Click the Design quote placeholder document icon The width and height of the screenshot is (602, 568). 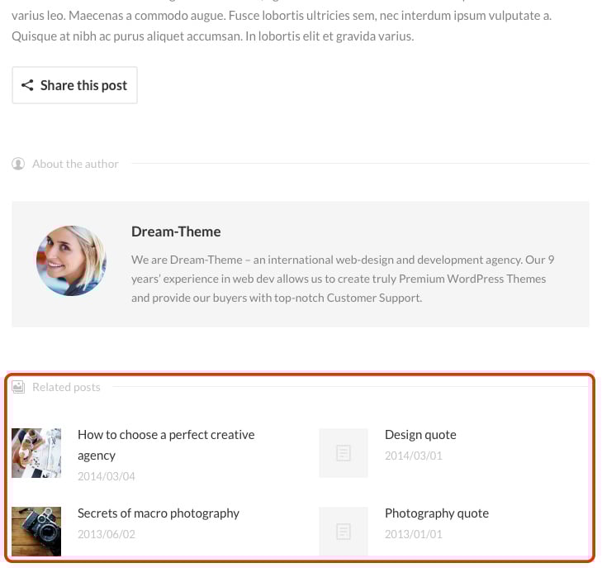click(x=344, y=452)
